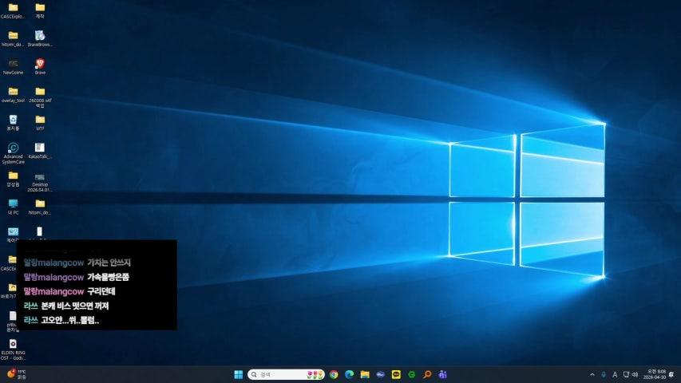
Task: Click the Windows Start button
Action: click(x=238, y=374)
